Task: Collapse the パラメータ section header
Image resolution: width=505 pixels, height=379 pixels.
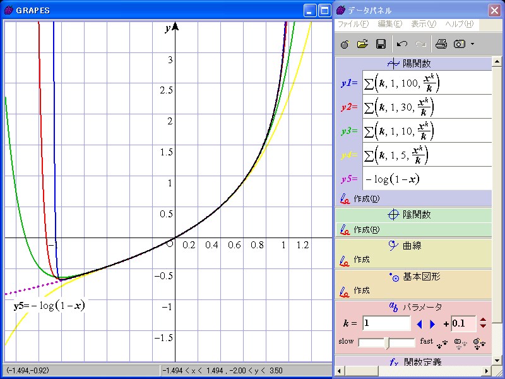Action: 413,308
